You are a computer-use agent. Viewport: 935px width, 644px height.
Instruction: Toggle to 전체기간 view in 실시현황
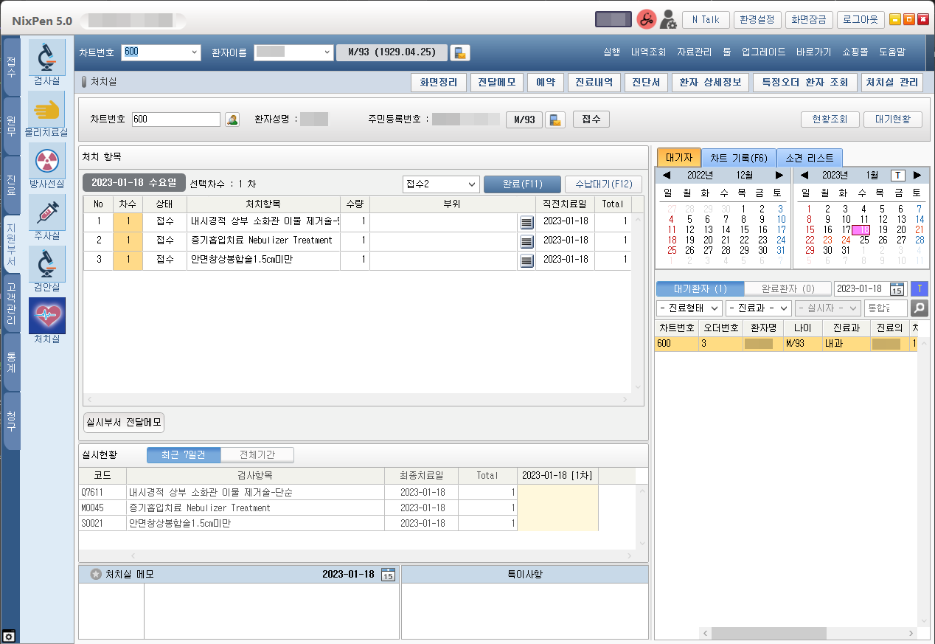[257, 455]
